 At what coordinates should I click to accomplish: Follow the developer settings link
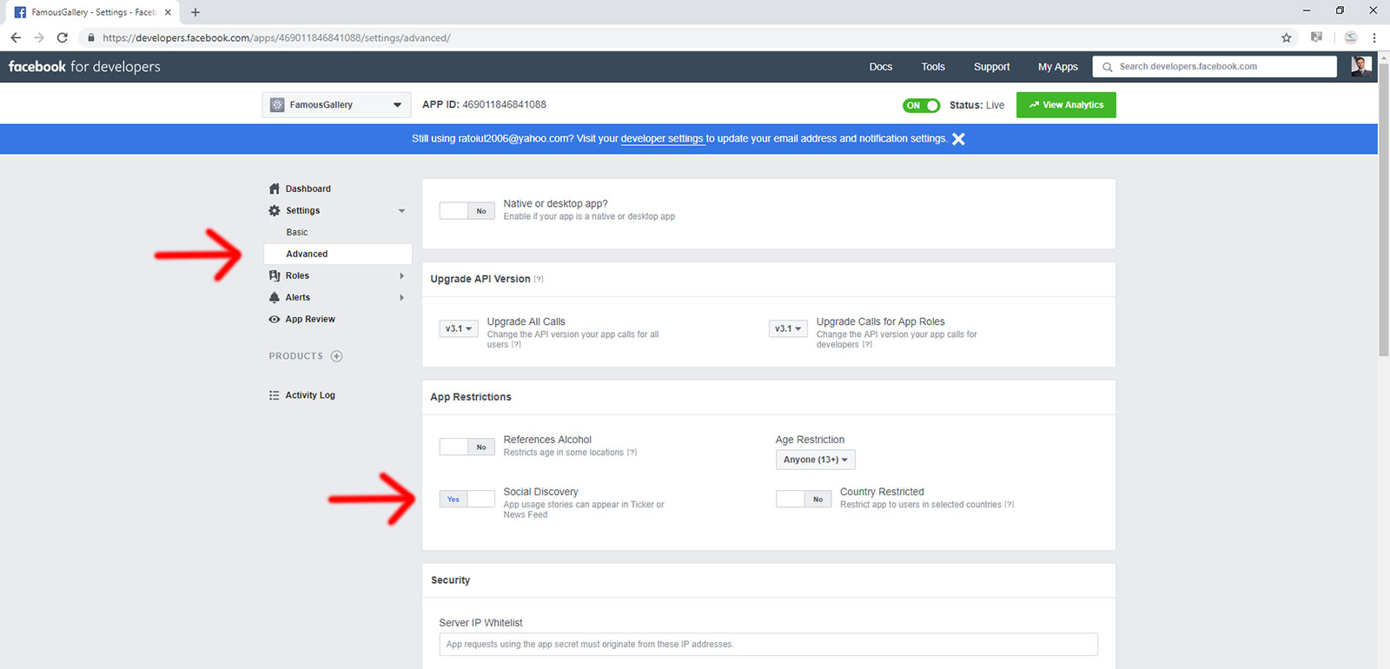click(x=661, y=139)
